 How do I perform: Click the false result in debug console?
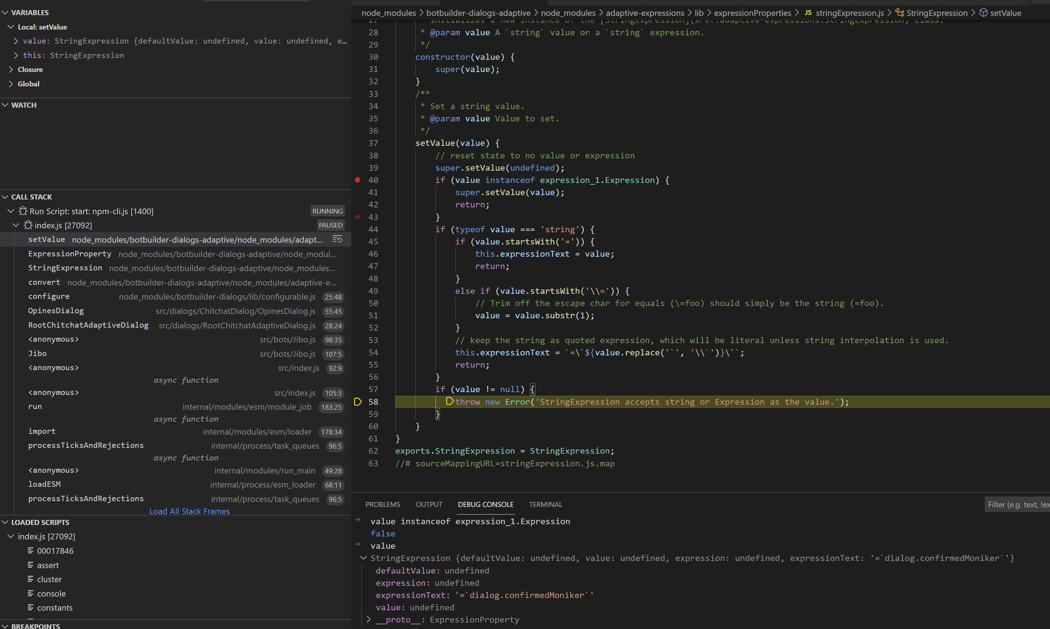click(383, 534)
